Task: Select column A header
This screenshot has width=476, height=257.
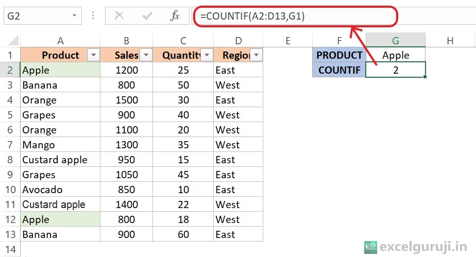Action: 60,40
